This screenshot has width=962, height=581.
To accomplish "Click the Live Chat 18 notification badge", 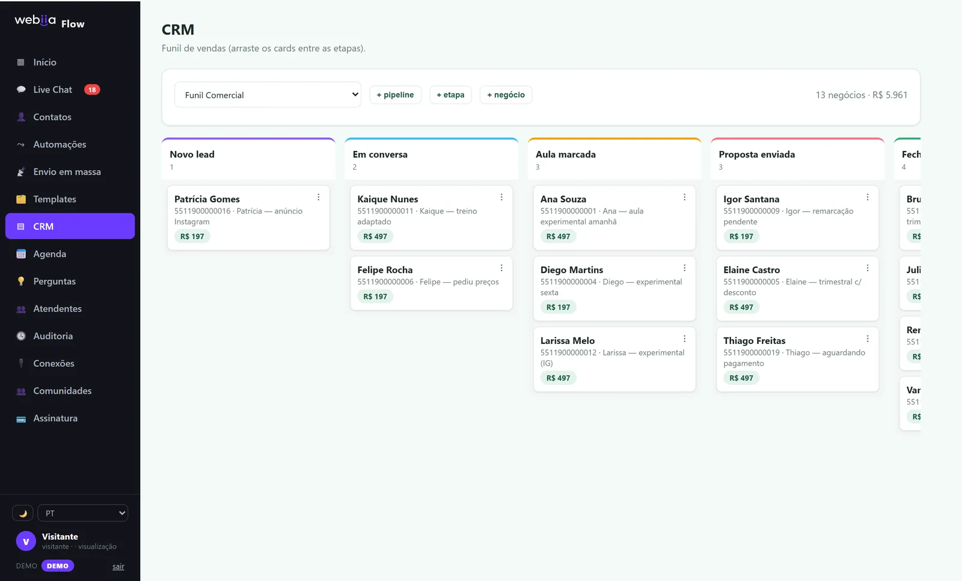I will tap(92, 90).
